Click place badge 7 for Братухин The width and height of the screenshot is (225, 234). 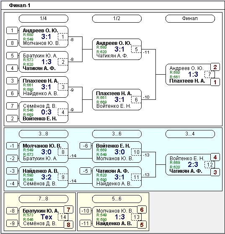point(68,210)
